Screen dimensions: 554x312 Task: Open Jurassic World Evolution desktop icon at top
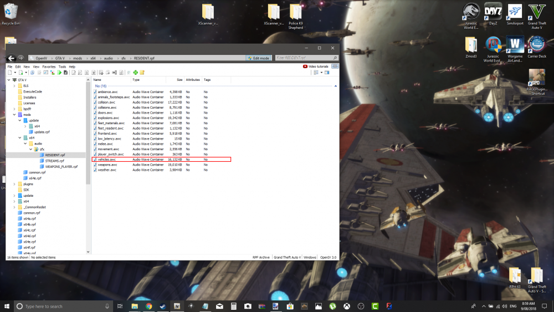[471, 16]
